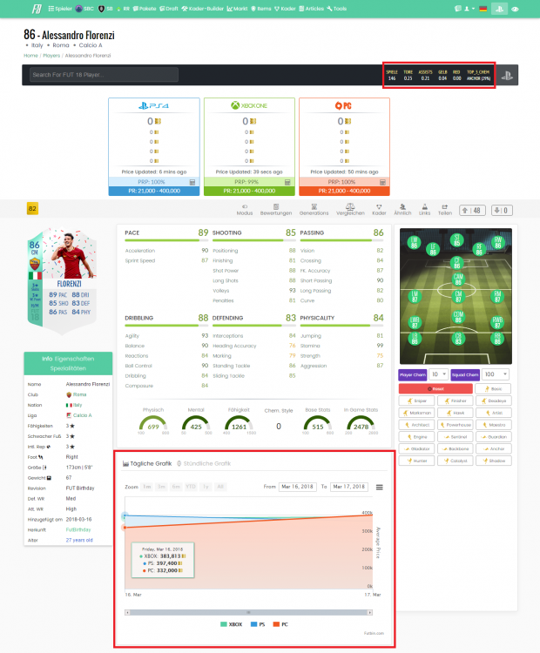This screenshot has width=540, height=653.
Task: Open the Teilen share icon
Action: (x=444, y=210)
